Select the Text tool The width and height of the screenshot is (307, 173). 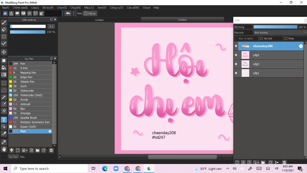pos(4,120)
